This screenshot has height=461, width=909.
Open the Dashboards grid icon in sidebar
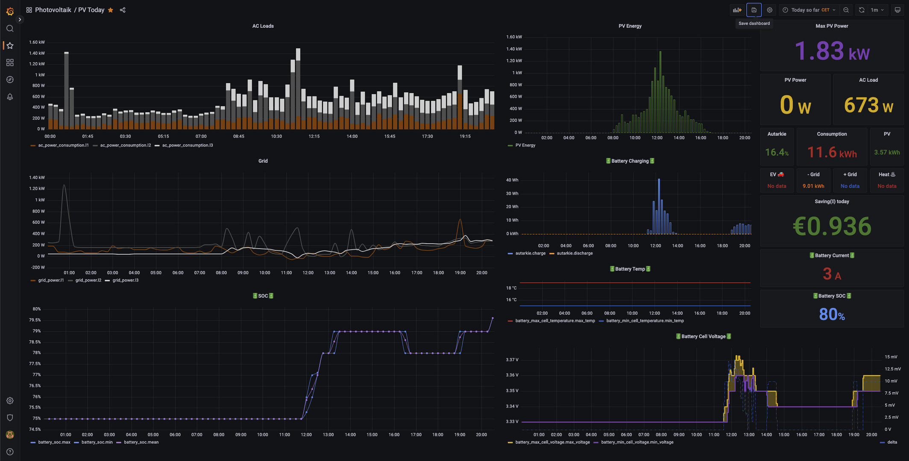(10, 62)
